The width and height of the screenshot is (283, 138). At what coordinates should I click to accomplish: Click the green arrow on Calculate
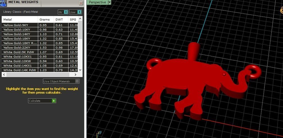click(54, 101)
